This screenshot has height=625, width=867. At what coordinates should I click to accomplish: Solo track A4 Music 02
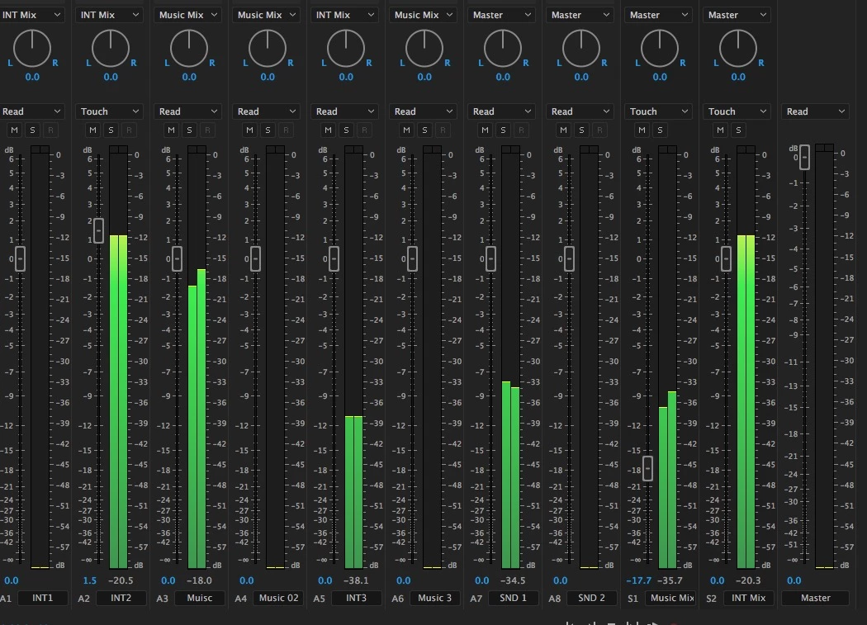pos(268,130)
